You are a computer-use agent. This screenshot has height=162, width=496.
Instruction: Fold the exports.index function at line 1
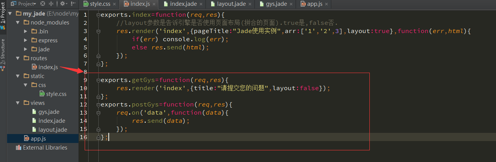pyautogui.click(x=97, y=15)
